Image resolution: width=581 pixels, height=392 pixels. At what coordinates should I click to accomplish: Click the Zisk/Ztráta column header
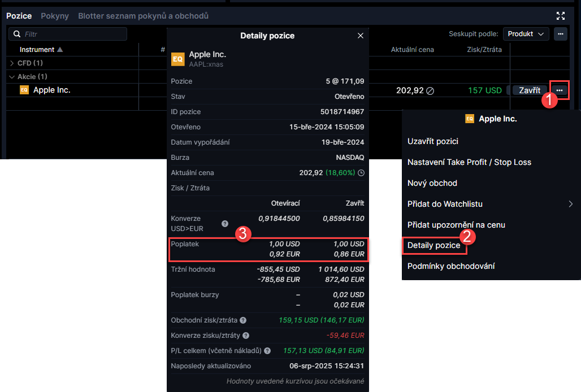pyautogui.click(x=484, y=50)
